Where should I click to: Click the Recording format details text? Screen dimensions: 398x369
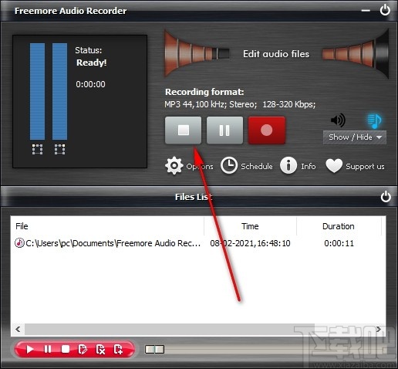240,104
